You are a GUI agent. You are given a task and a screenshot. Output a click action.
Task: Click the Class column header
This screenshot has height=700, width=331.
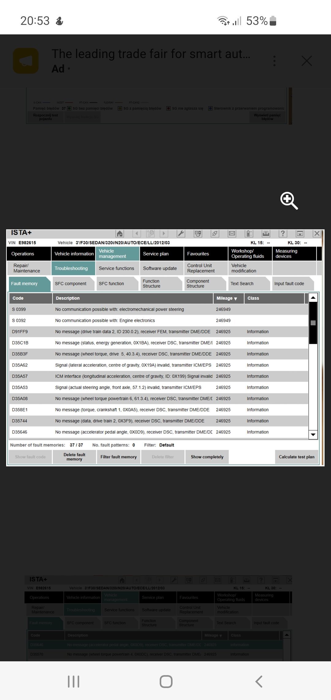[274, 298]
